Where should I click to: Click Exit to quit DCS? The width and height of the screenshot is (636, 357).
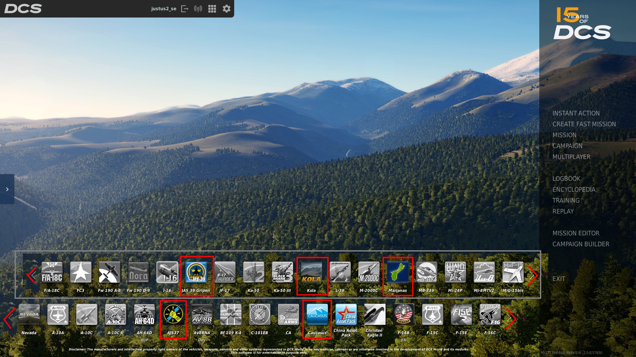(x=558, y=279)
